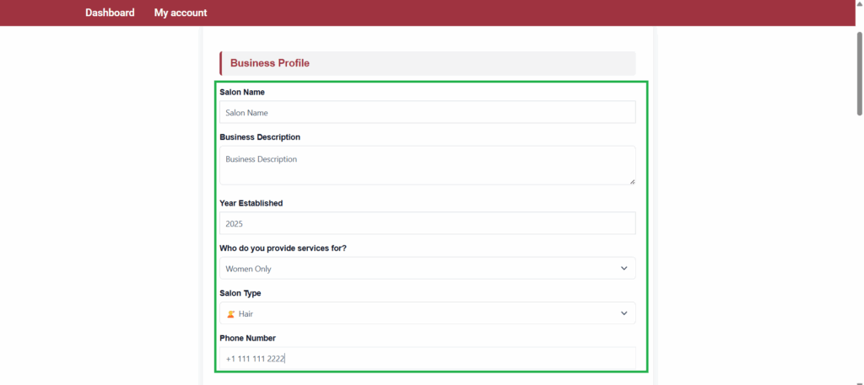The image size is (864, 385).
Task: Click the Business Description label
Action: [260, 137]
